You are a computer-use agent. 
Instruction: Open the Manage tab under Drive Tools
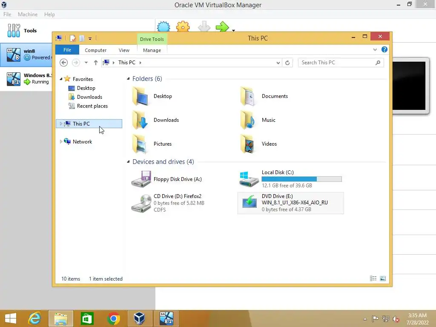[x=152, y=50]
